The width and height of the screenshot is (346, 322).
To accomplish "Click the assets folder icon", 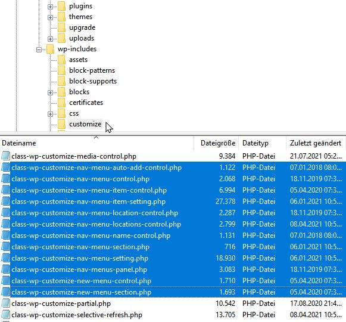I will point(61,60).
